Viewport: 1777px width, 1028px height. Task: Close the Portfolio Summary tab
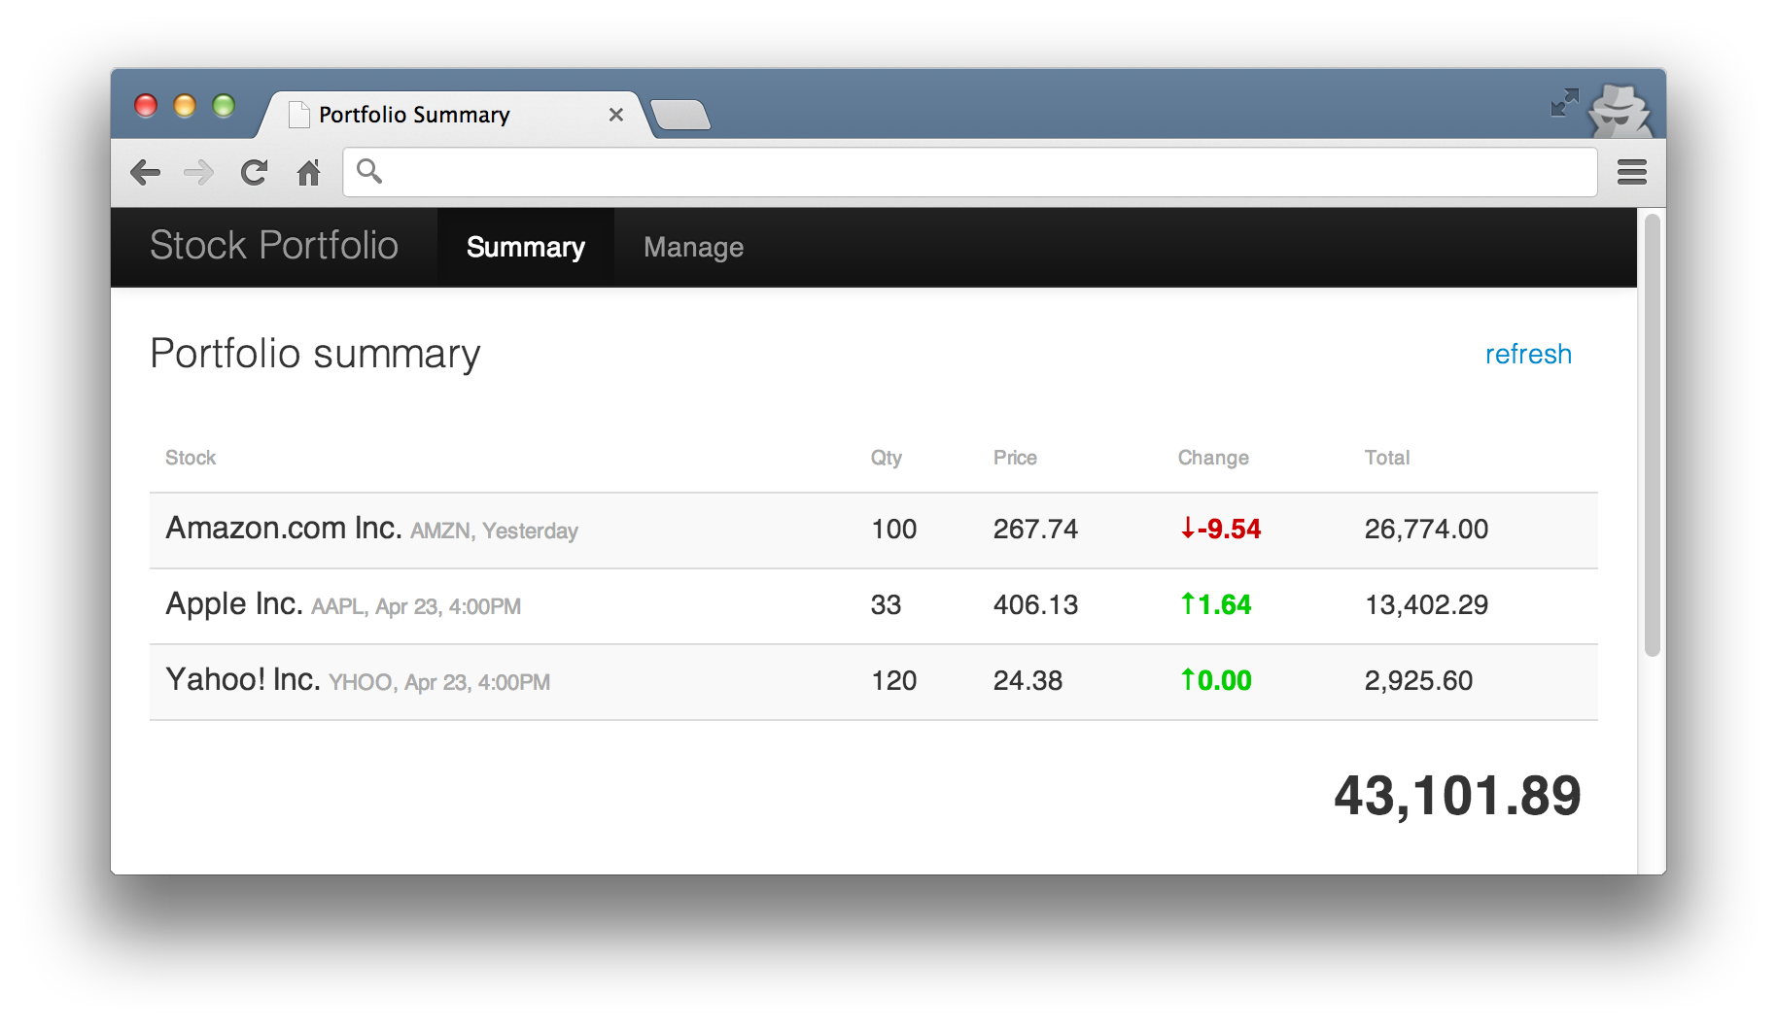coord(615,115)
